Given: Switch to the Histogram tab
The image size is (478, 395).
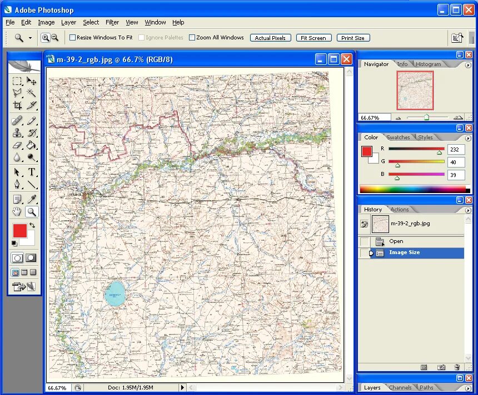Looking at the screenshot, I should 429,64.
